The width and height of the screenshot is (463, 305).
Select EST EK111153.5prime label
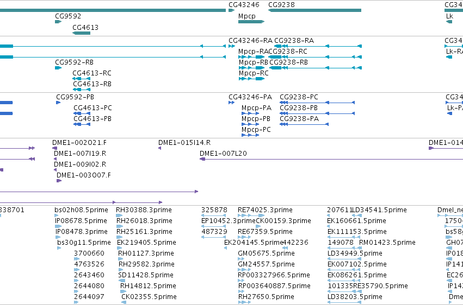coord(357,232)
